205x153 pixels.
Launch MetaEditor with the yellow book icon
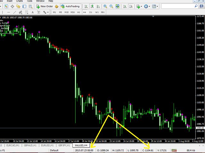click(56, 6)
